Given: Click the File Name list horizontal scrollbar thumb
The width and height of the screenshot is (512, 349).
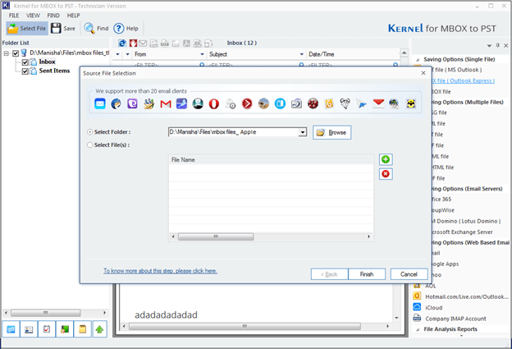Looking at the screenshot, I should point(216,236).
